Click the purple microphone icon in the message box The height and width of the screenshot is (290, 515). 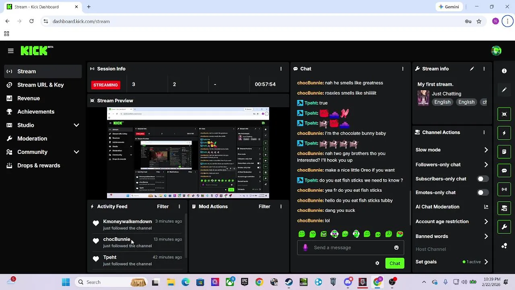[305, 248]
